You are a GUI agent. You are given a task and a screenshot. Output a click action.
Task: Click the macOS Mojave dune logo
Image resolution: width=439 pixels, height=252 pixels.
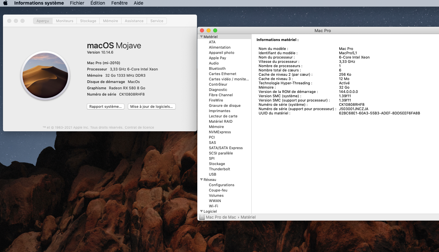click(45, 75)
